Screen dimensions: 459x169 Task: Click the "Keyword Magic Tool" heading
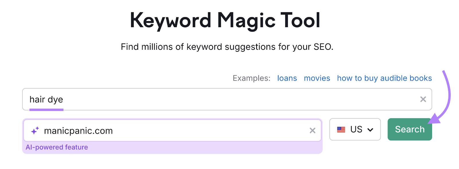[x=225, y=19]
